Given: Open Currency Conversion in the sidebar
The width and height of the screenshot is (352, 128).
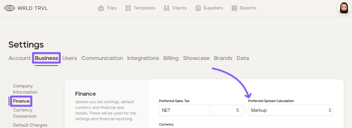Looking at the screenshot, I should (x=25, y=113).
